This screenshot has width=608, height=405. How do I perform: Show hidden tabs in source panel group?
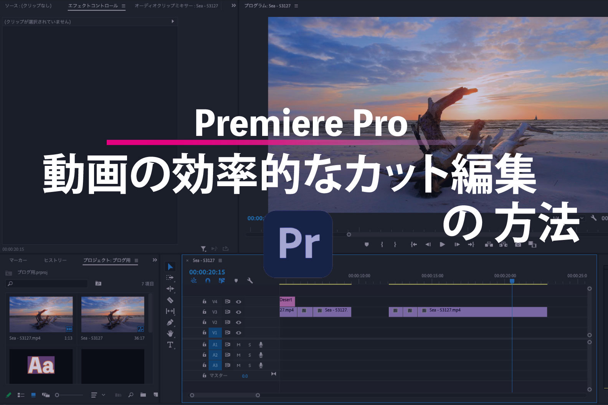pos(233,5)
